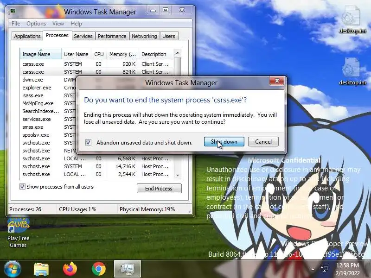Open the Help menu
Viewport: 371px width, 278px height.
tap(76, 24)
